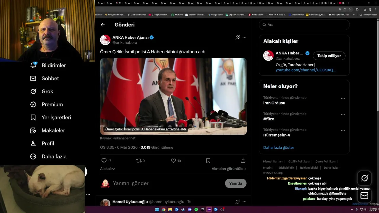The width and height of the screenshot is (379, 213).
Task: Expand Daha fazla footer menu
Action: coord(332,167)
